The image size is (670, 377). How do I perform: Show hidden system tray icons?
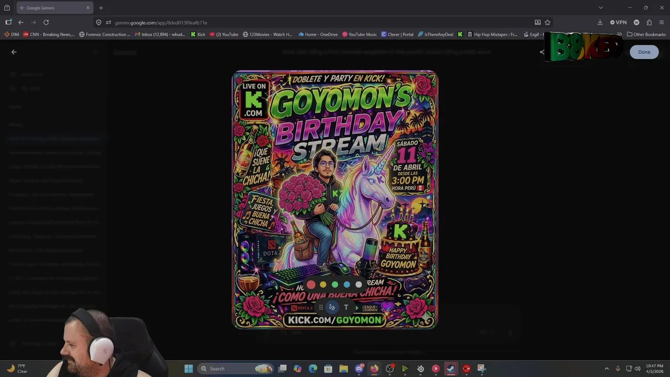tap(607, 369)
